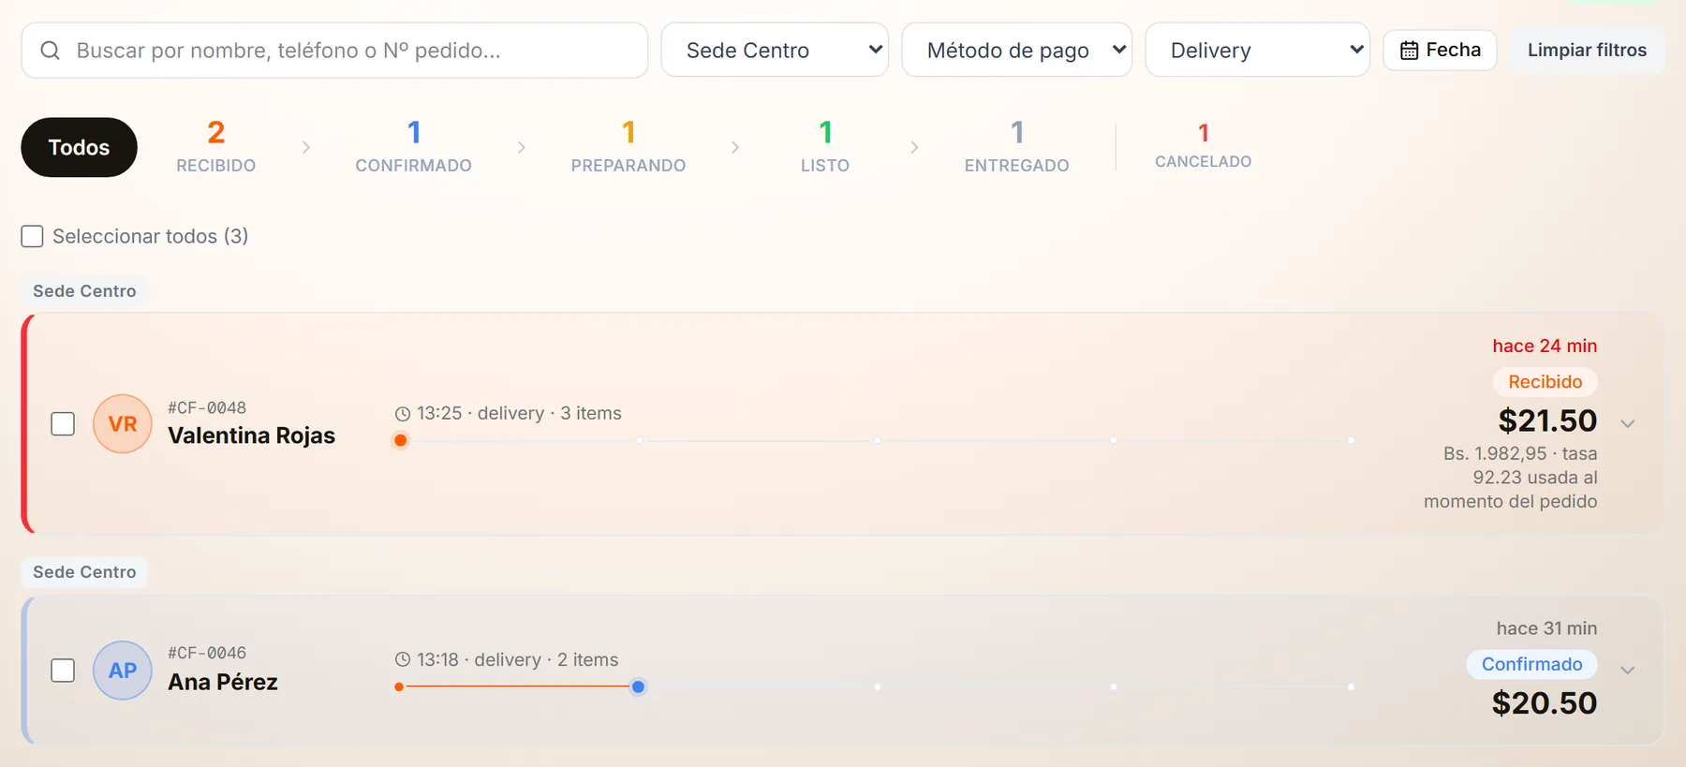Click the $20.50 total
This screenshot has width=1686, height=767.
point(1545,703)
